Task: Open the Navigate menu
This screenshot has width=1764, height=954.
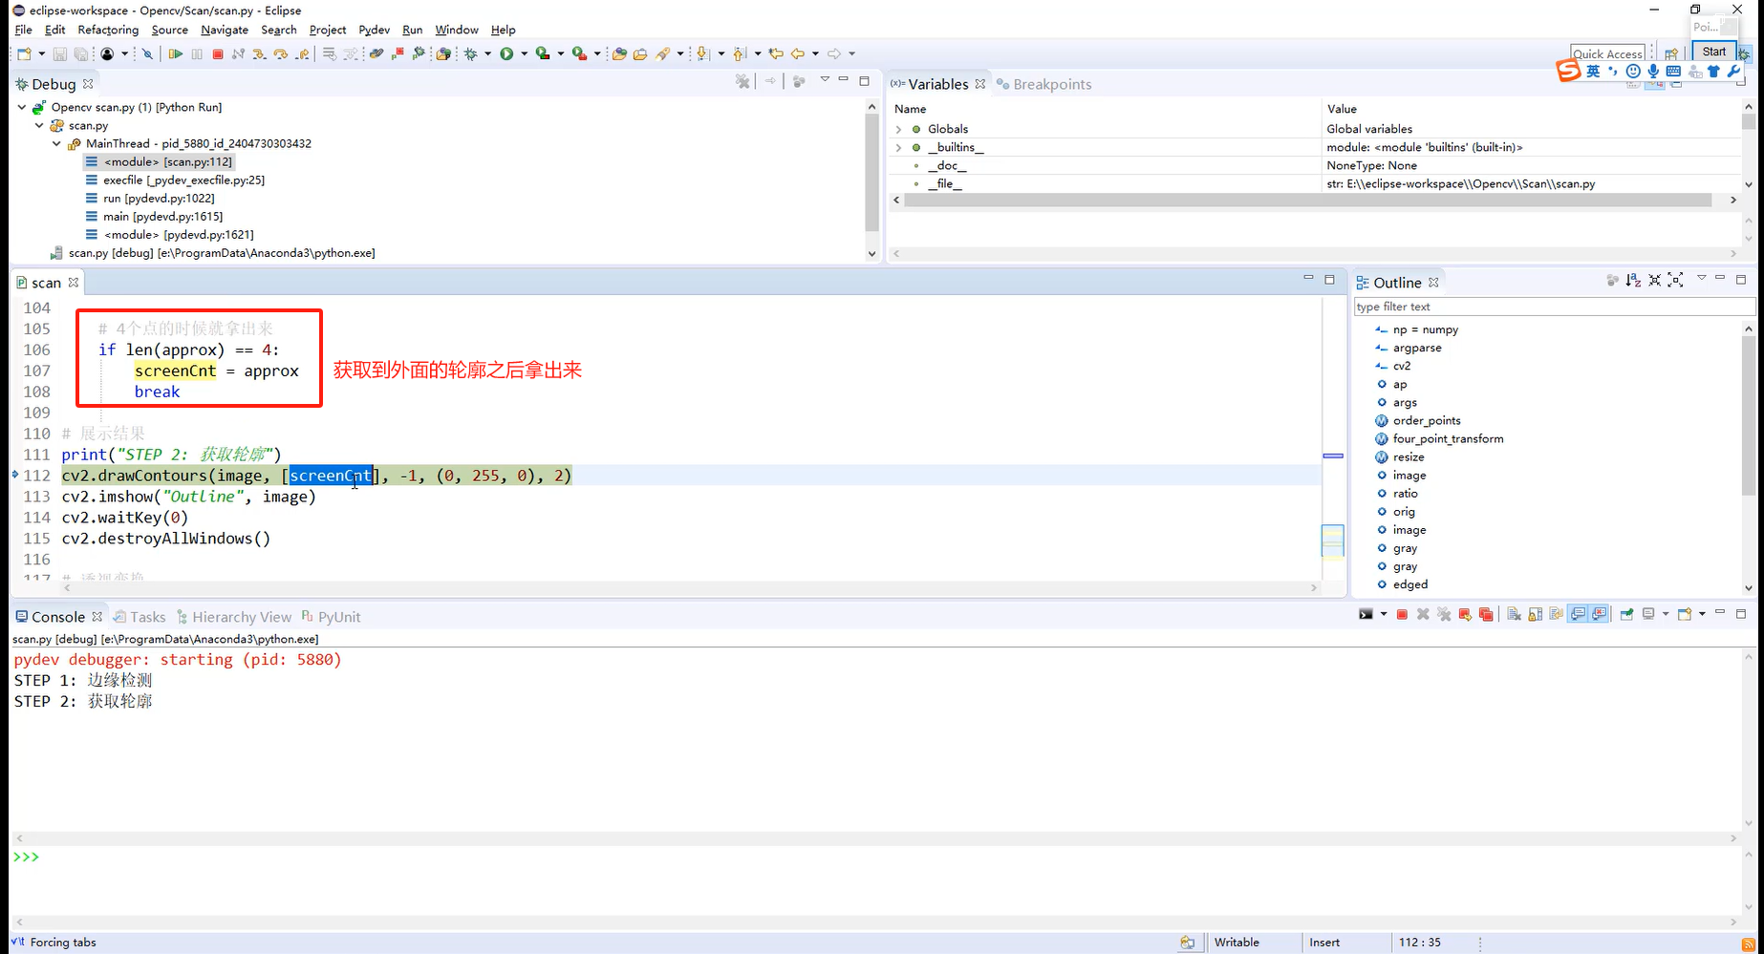Action: point(225,30)
